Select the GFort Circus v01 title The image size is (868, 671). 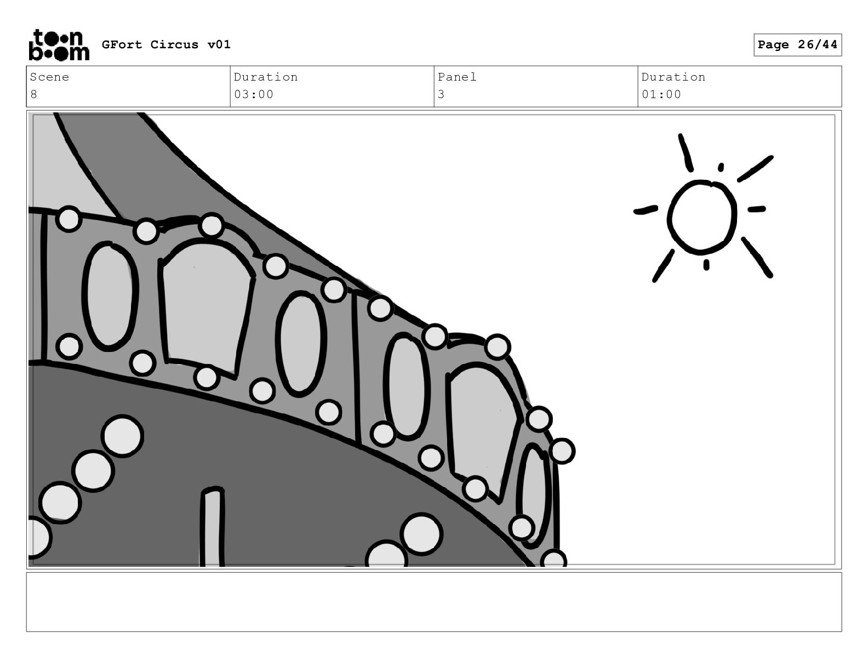click(x=166, y=45)
